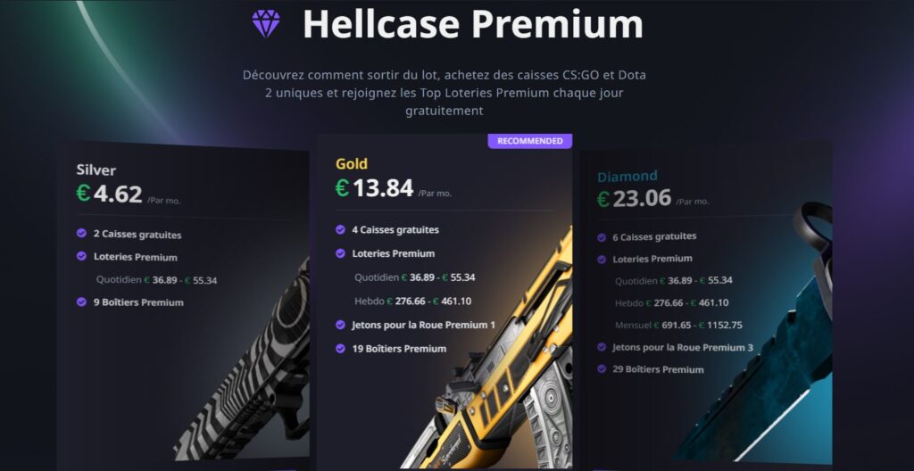Click the zebra-striped pistol image on Silver card

pyautogui.click(x=249, y=371)
